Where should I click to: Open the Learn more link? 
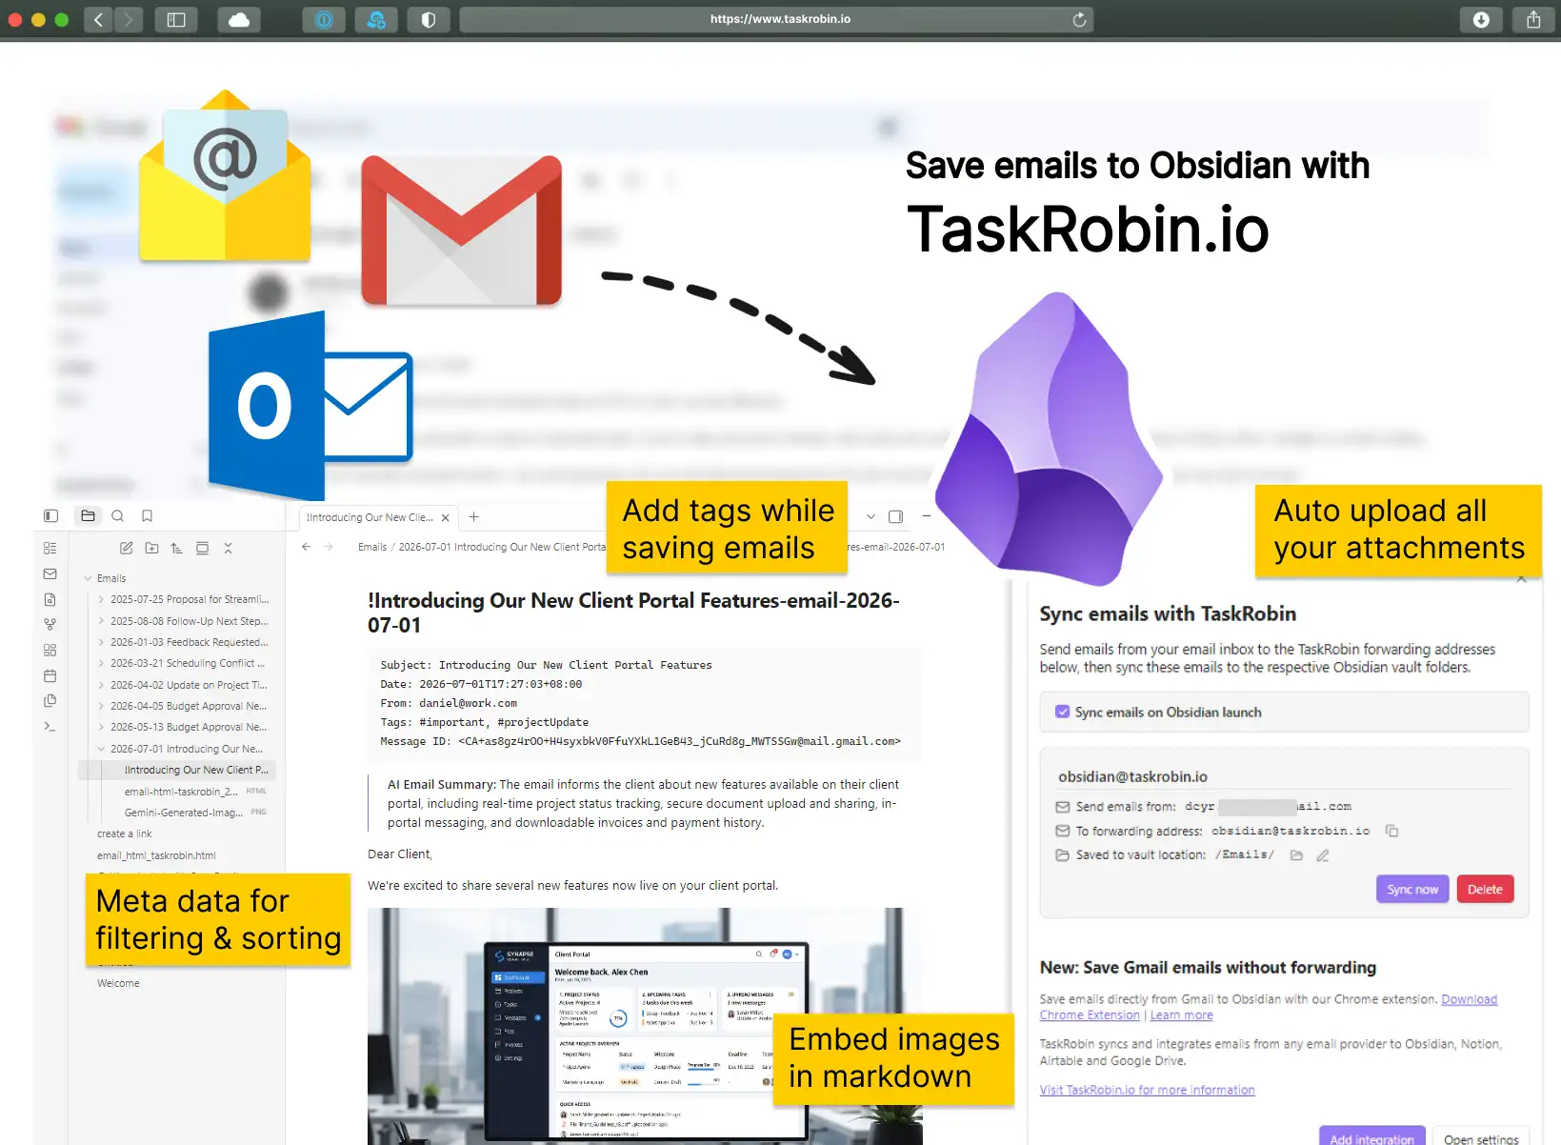coord(1181,1015)
